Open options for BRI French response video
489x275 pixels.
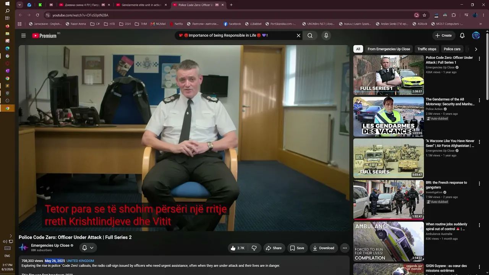[x=479, y=183]
